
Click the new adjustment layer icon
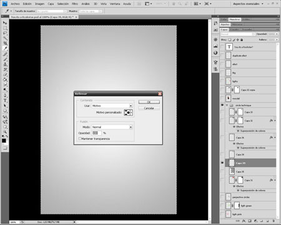256,221
